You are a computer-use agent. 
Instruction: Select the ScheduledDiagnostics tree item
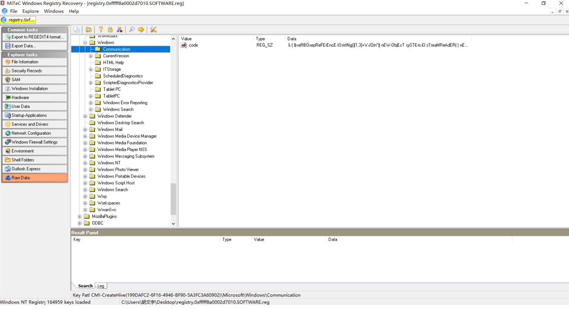pyautogui.click(x=123, y=76)
